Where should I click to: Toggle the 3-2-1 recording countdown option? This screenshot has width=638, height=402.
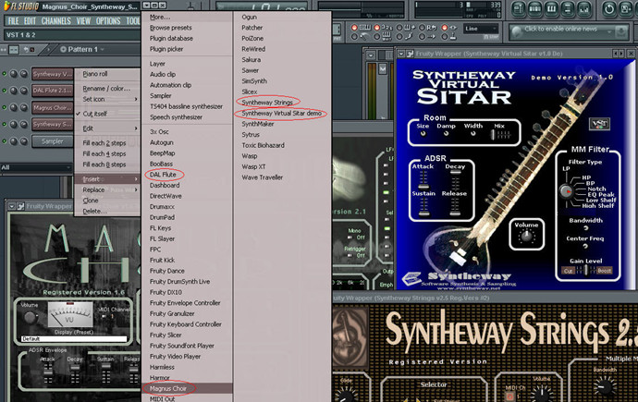[377, 28]
